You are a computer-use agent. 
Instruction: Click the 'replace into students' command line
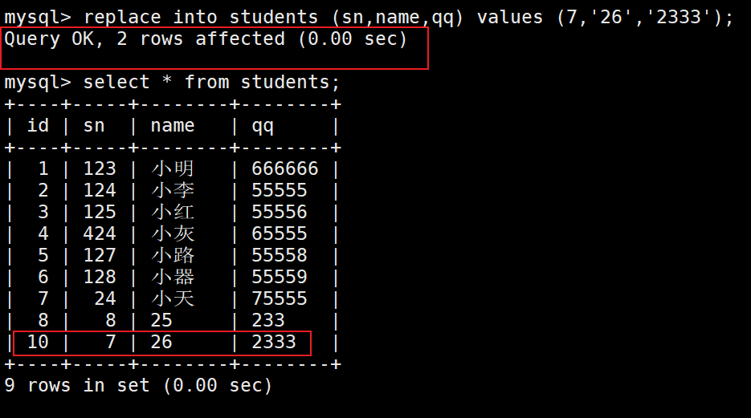369,18
